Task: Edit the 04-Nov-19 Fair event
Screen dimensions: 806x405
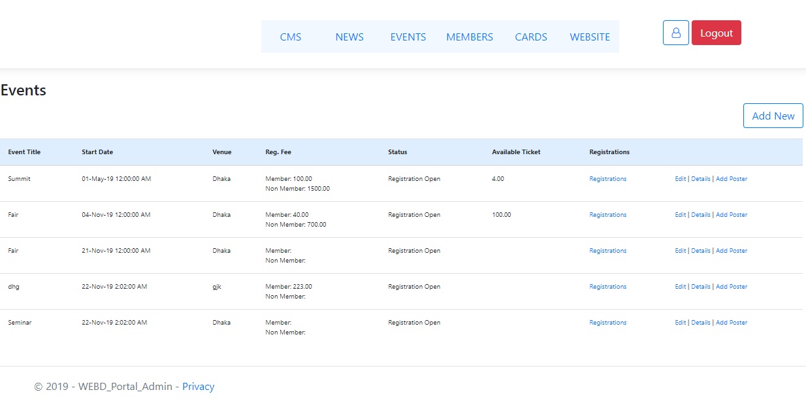Action: click(681, 215)
